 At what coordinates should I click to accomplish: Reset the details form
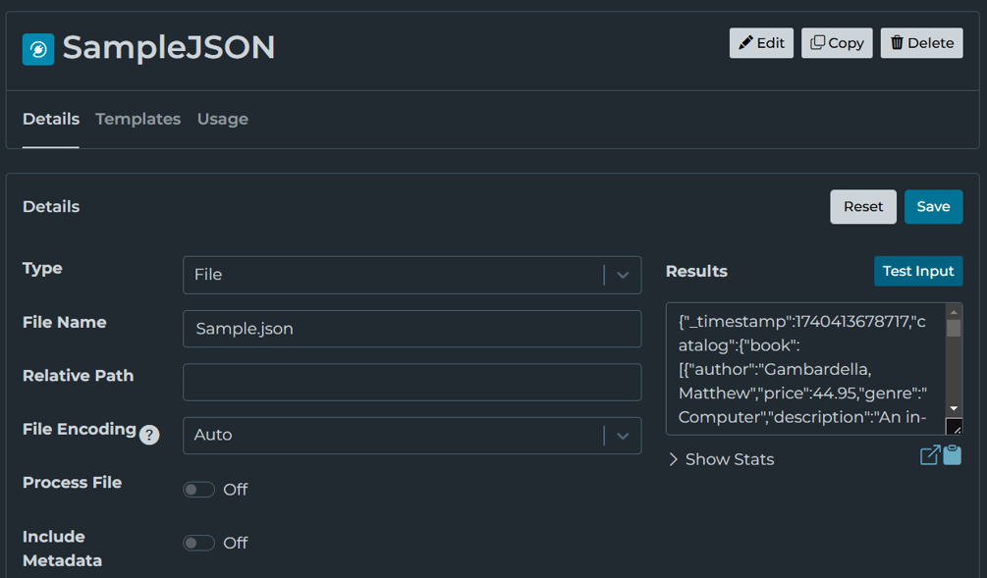tap(862, 206)
